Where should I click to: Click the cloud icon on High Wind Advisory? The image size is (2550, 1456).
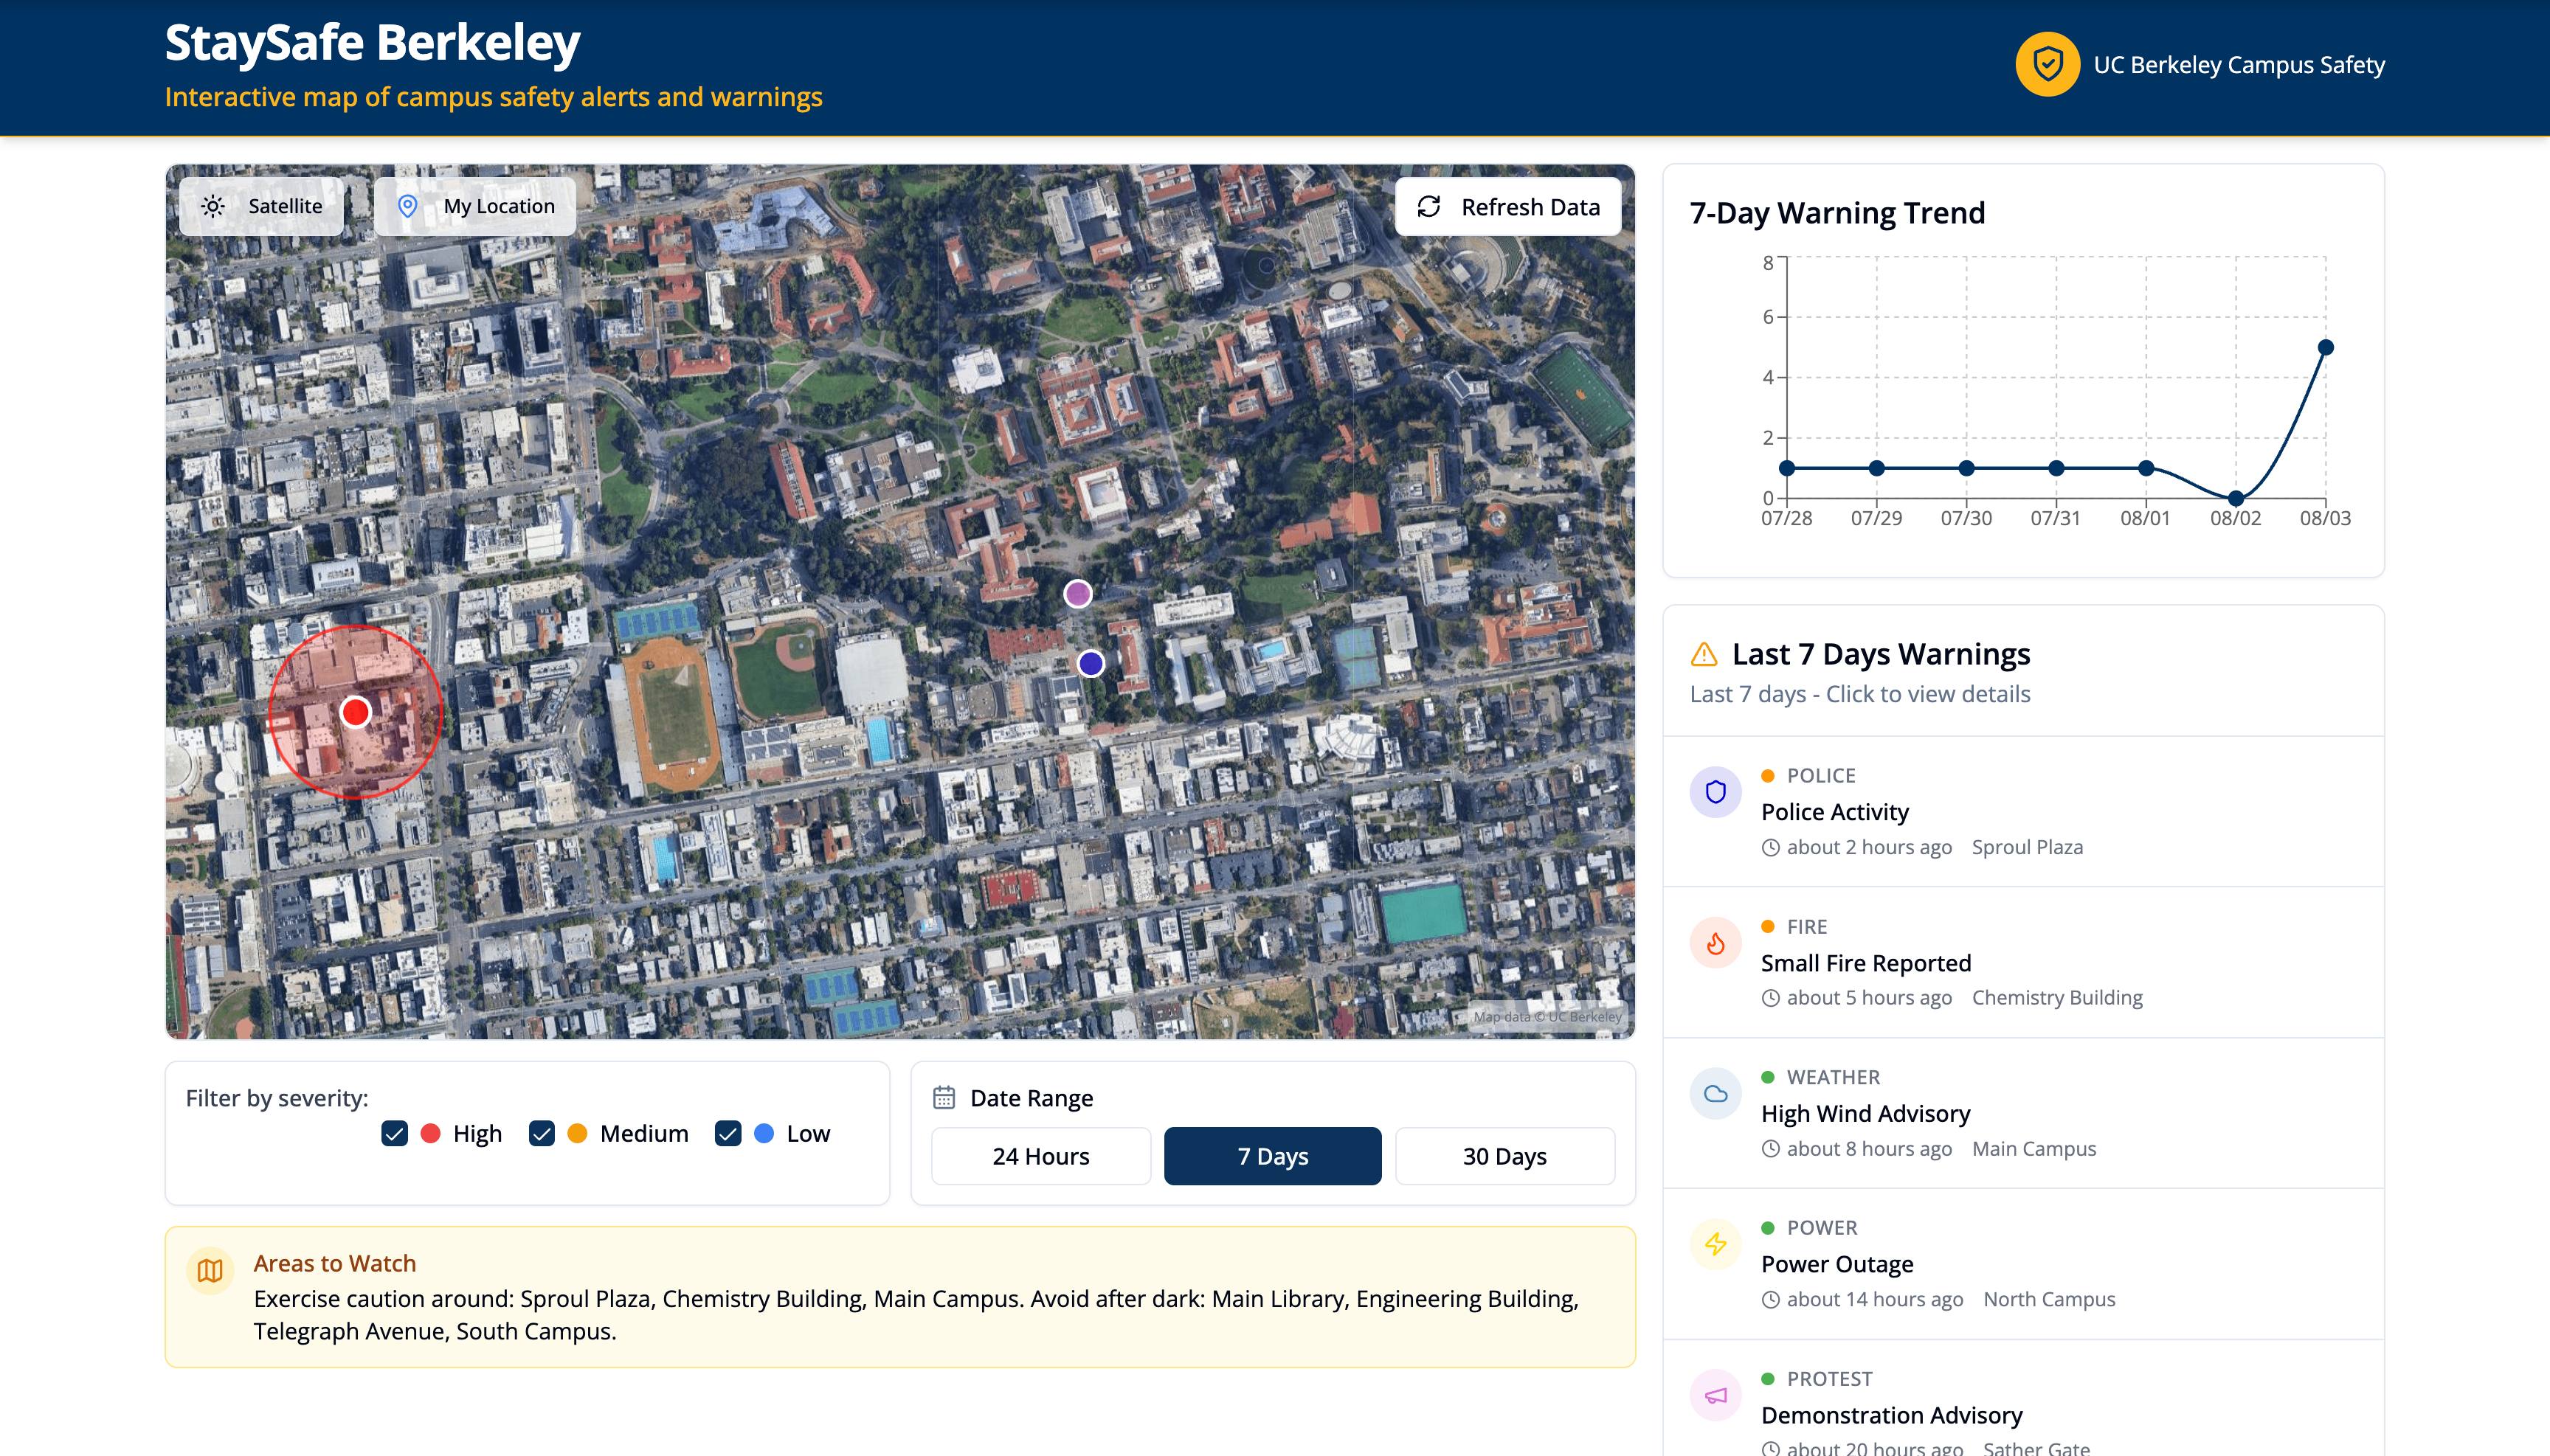click(1715, 1093)
